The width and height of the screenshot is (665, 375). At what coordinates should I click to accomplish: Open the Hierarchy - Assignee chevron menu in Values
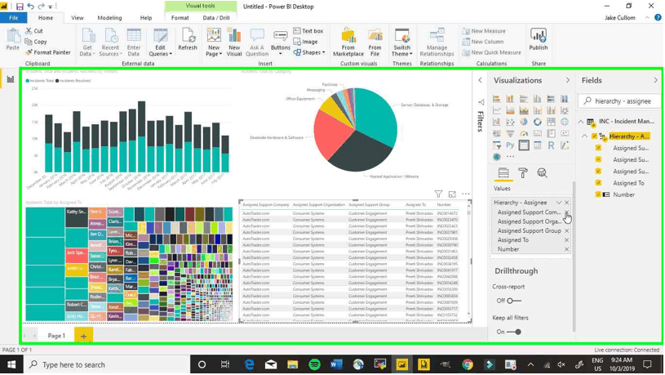click(x=559, y=203)
